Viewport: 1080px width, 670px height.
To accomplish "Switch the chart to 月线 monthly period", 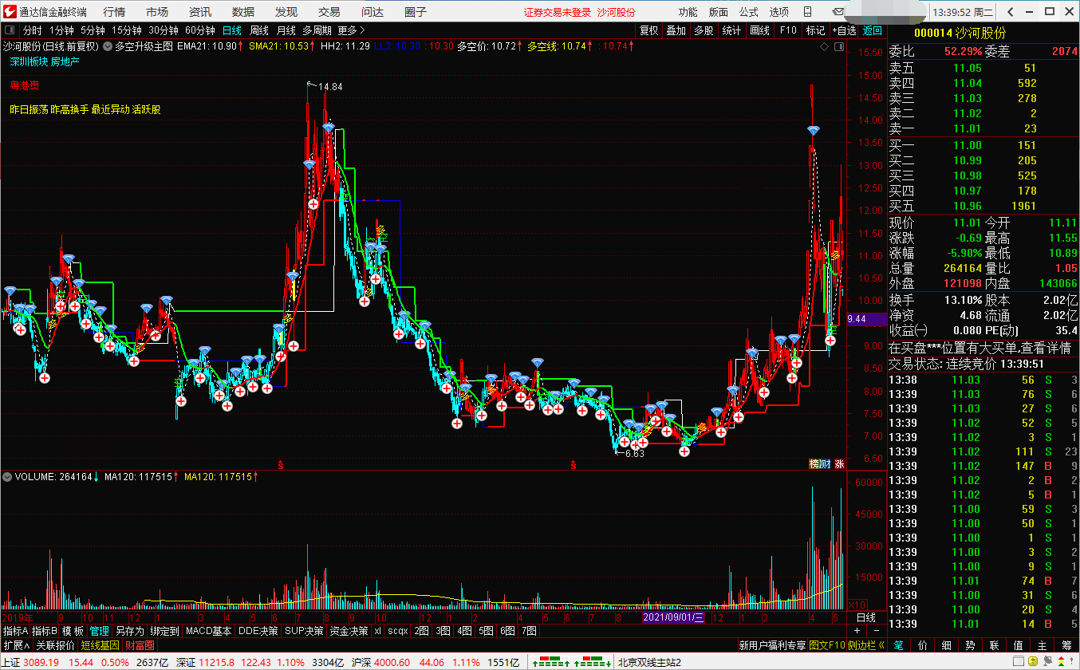I will point(286,30).
